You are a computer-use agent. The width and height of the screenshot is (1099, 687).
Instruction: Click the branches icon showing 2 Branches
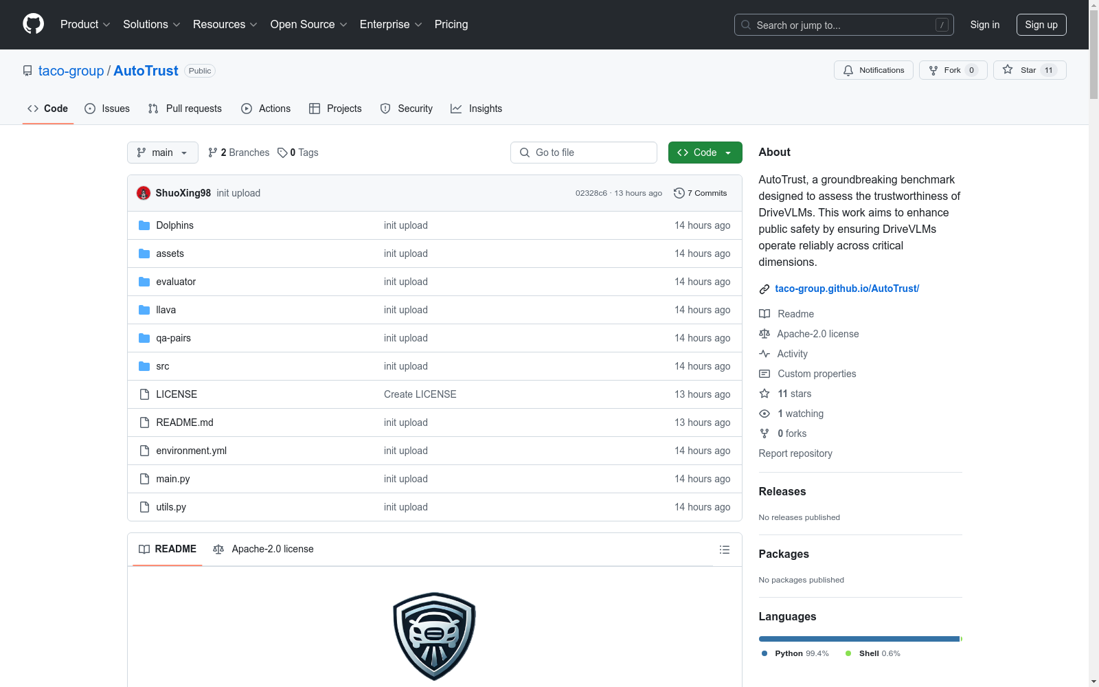click(213, 153)
